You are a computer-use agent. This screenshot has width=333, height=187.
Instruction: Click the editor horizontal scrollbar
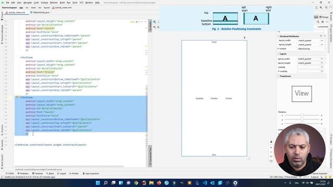69,166
